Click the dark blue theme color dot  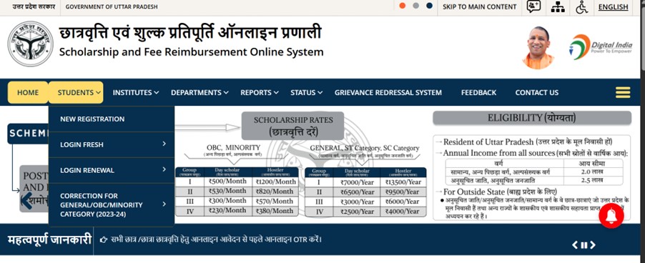click(x=430, y=6)
